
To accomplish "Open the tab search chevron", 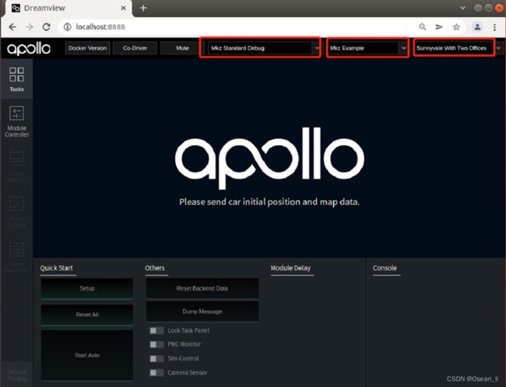I will pos(462,8).
